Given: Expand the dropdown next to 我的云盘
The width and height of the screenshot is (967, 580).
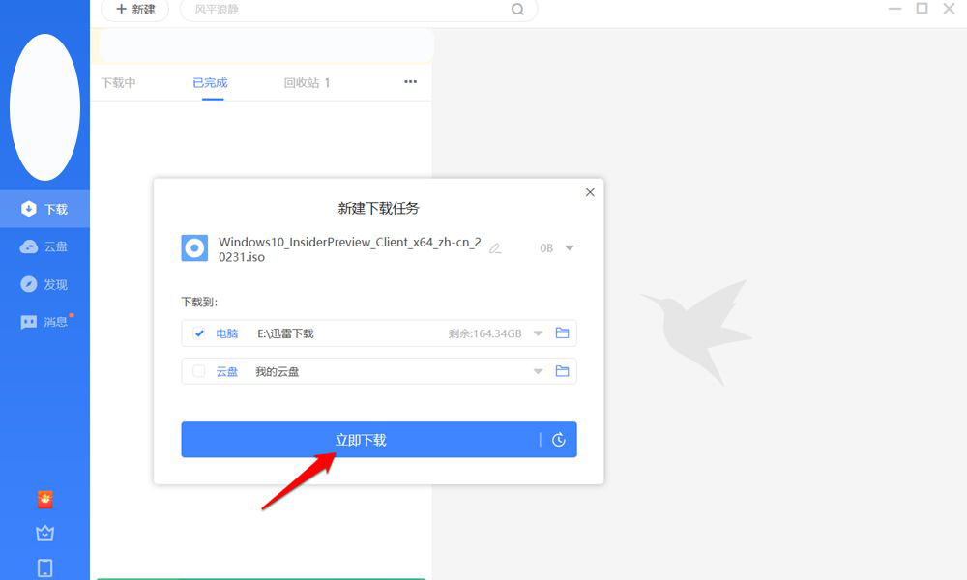Looking at the screenshot, I should pos(538,370).
